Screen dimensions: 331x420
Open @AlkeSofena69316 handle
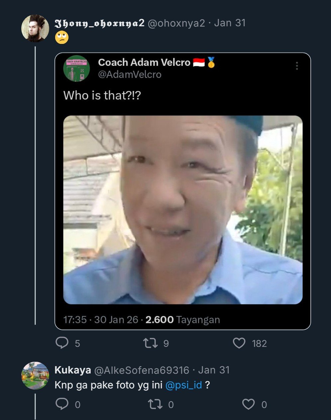coord(142,370)
